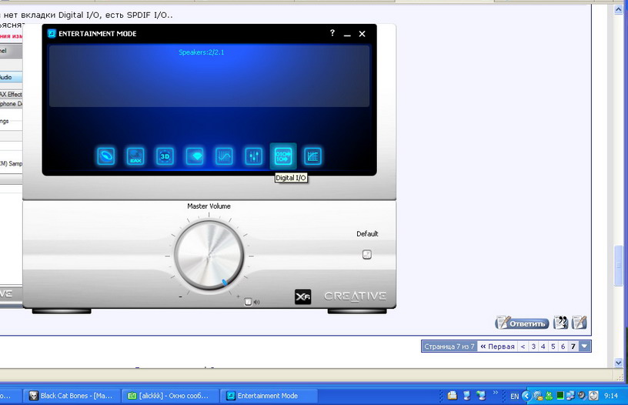
Task: Click the round dial tray icon beside clock
Action: pos(593,396)
